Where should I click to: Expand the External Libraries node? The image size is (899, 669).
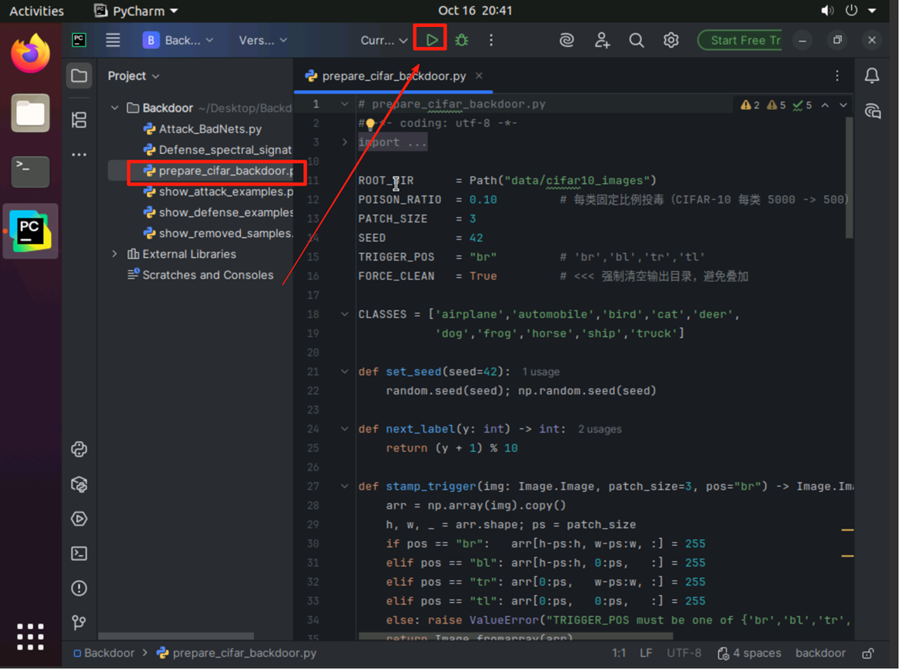tap(115, 254)
